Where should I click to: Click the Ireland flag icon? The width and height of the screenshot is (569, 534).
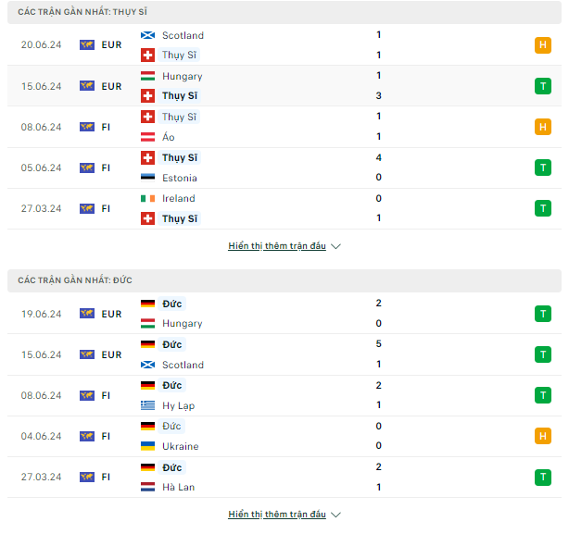147,198
